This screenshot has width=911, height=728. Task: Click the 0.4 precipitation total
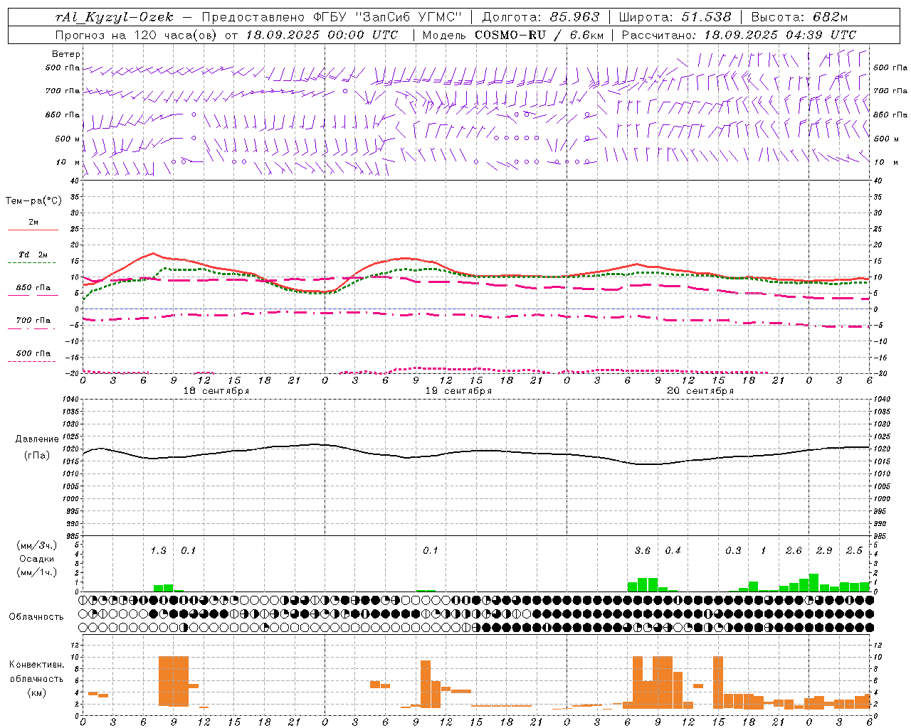pyautogui.click(x=673, y=550)
